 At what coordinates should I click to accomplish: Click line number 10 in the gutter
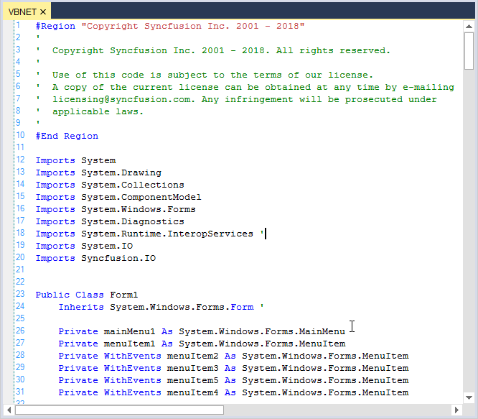20,135
